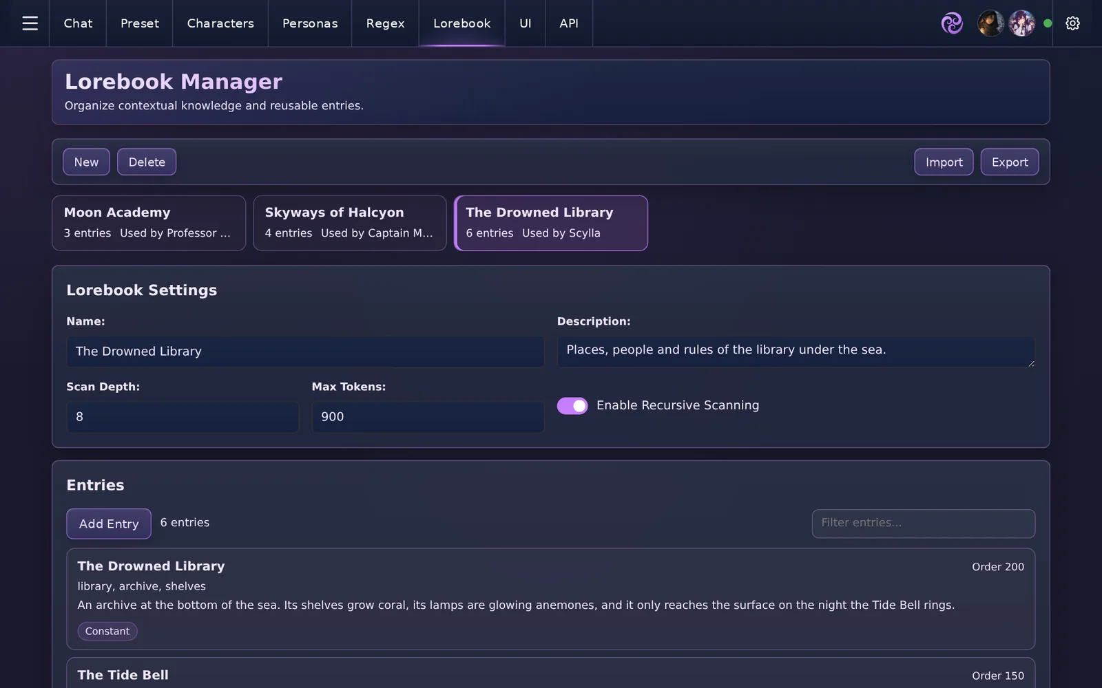Click the Order 200 label
The image size is (1102, 688).
(x=998, y=567)
